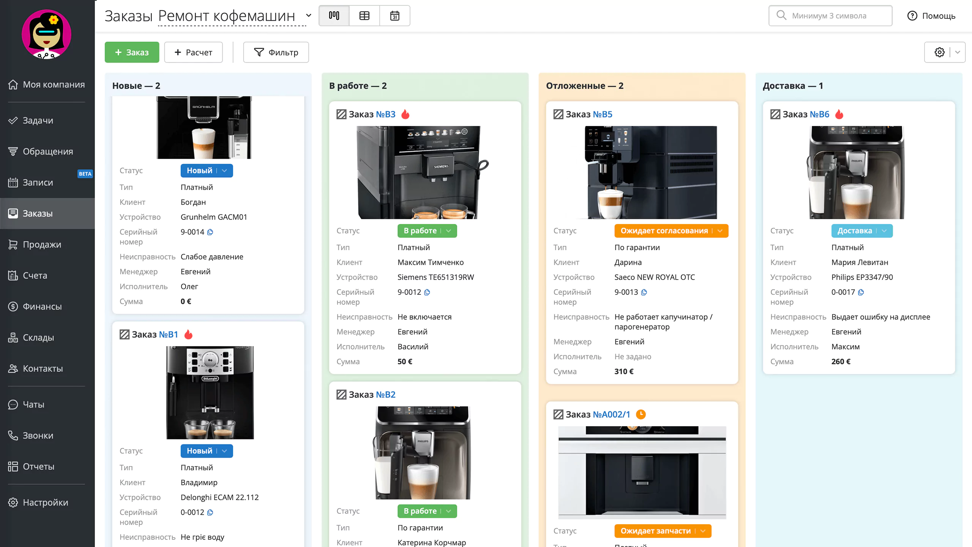Click the Help question mark icon
972x547 pixels.
click(912, 16)
